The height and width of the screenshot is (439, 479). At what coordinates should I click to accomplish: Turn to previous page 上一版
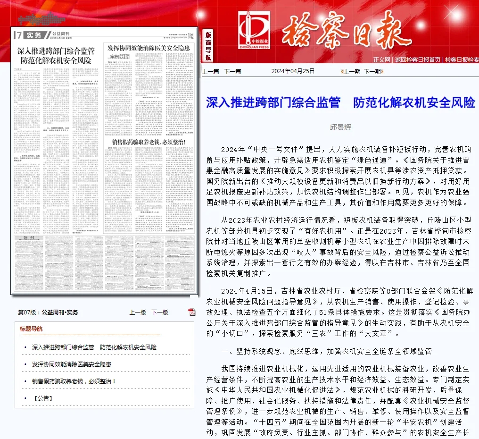tap(138, 312)
